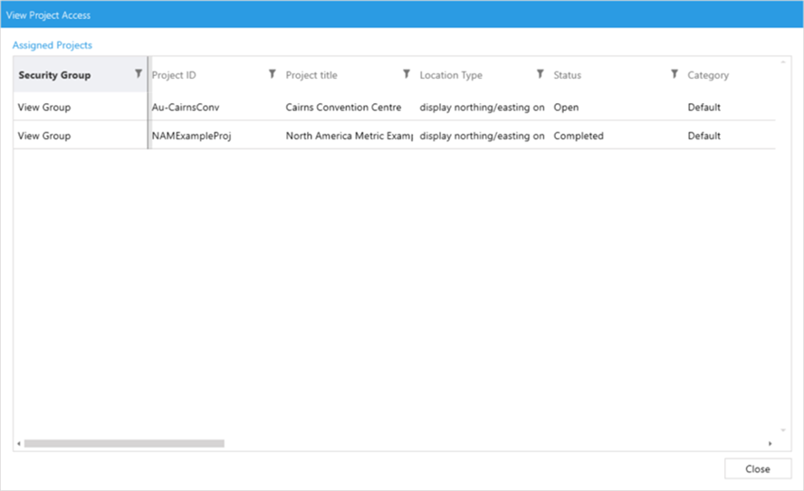The width and height of the screenshot is (804, 491).
Task: Select the Au-CairnsConv project row
Action: click(x=187, y=107)
